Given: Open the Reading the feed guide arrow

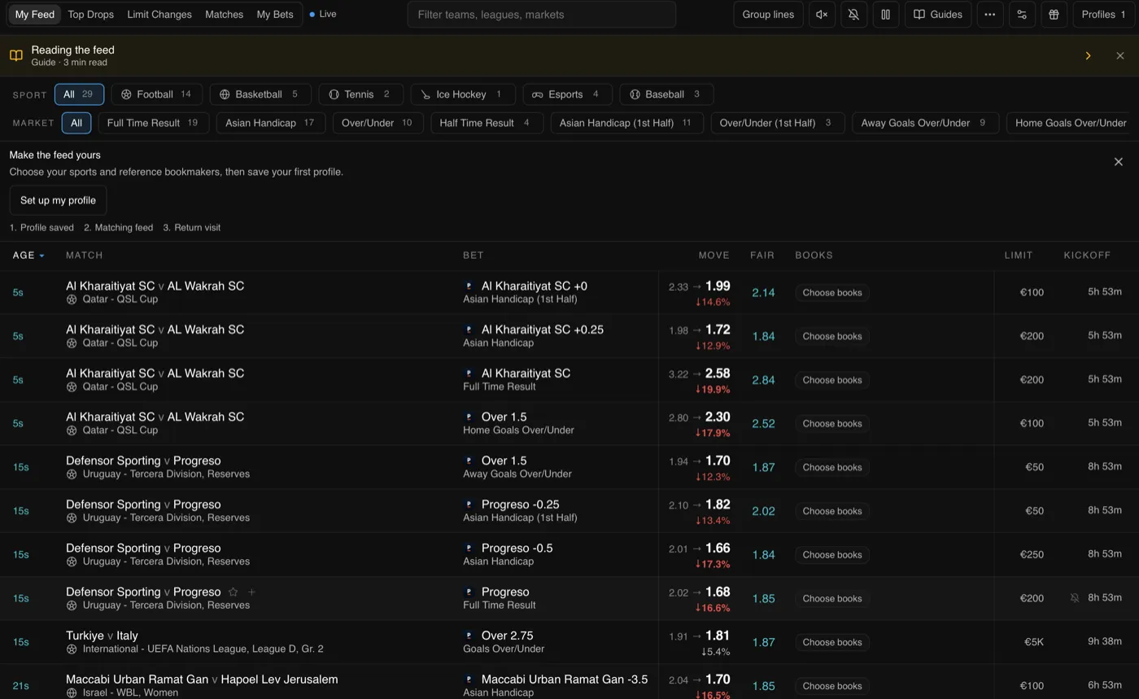Looking at the screenshot, I should click(1088, 56).
